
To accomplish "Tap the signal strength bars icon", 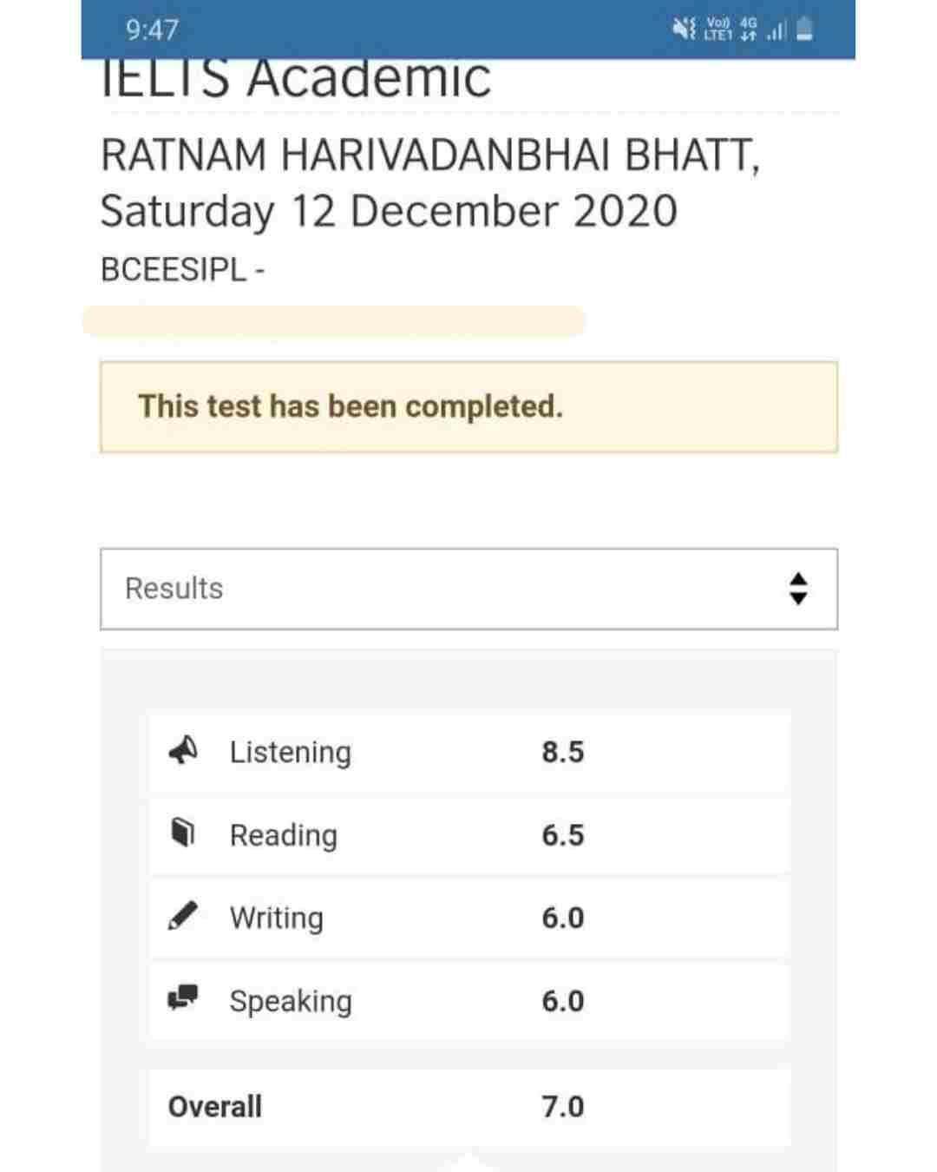I will pyautogui.click(x=776, y=30).
